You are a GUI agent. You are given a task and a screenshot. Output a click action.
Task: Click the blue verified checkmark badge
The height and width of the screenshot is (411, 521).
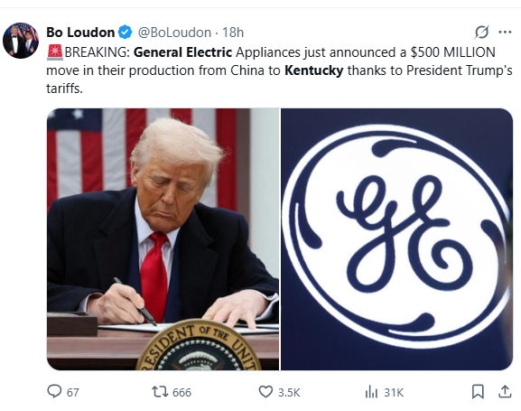tap(126, 33)
